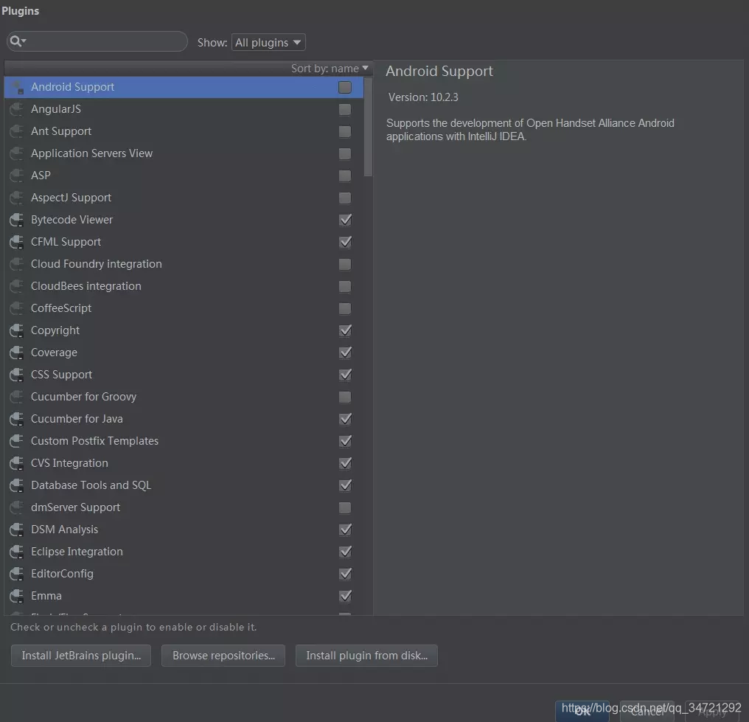Click the Cucumber for Groovy plugin icon
This screenshot has height=722, width=749.
tap(17, 397)
